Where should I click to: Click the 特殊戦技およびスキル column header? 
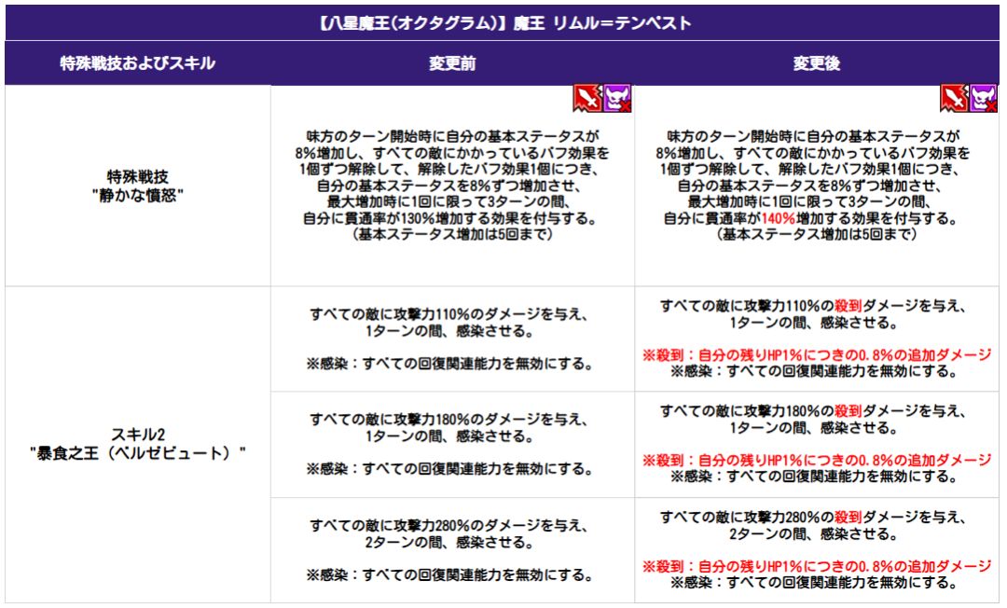(137, 62)
